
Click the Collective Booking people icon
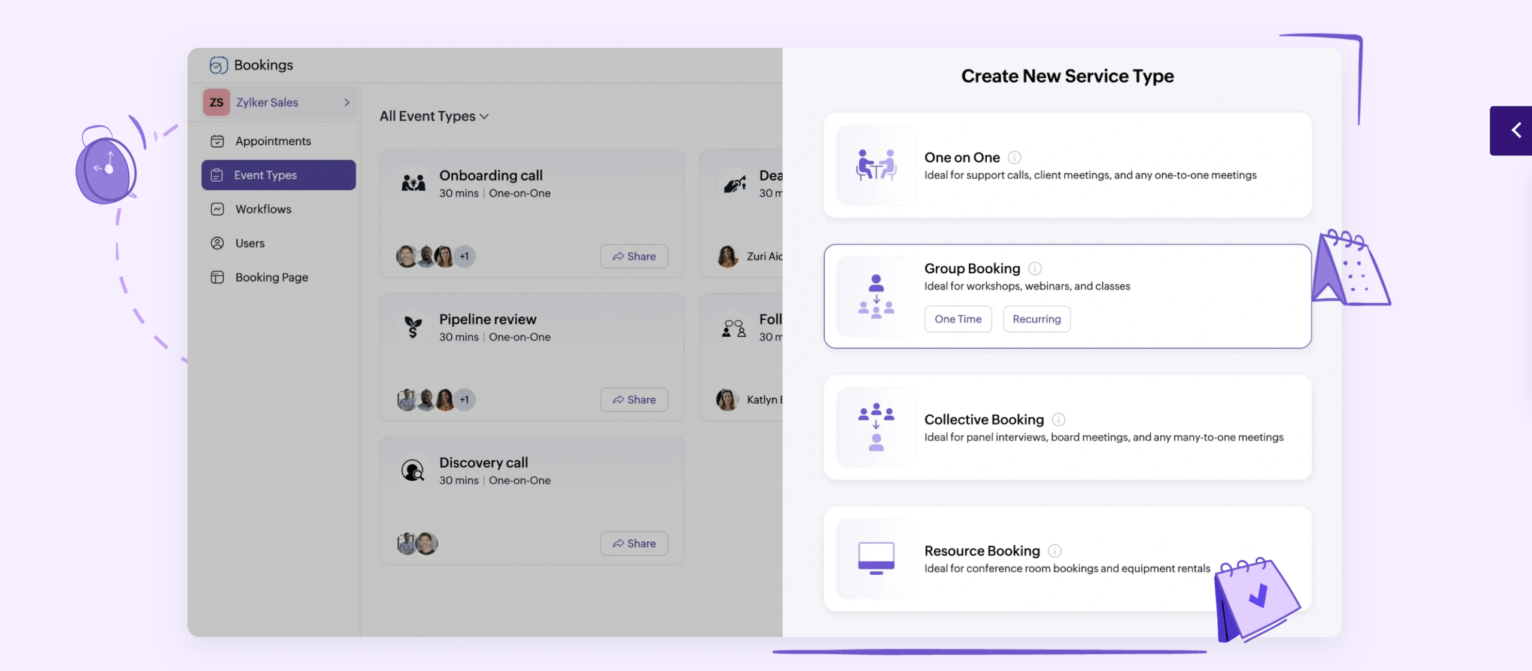click(876, 428)
